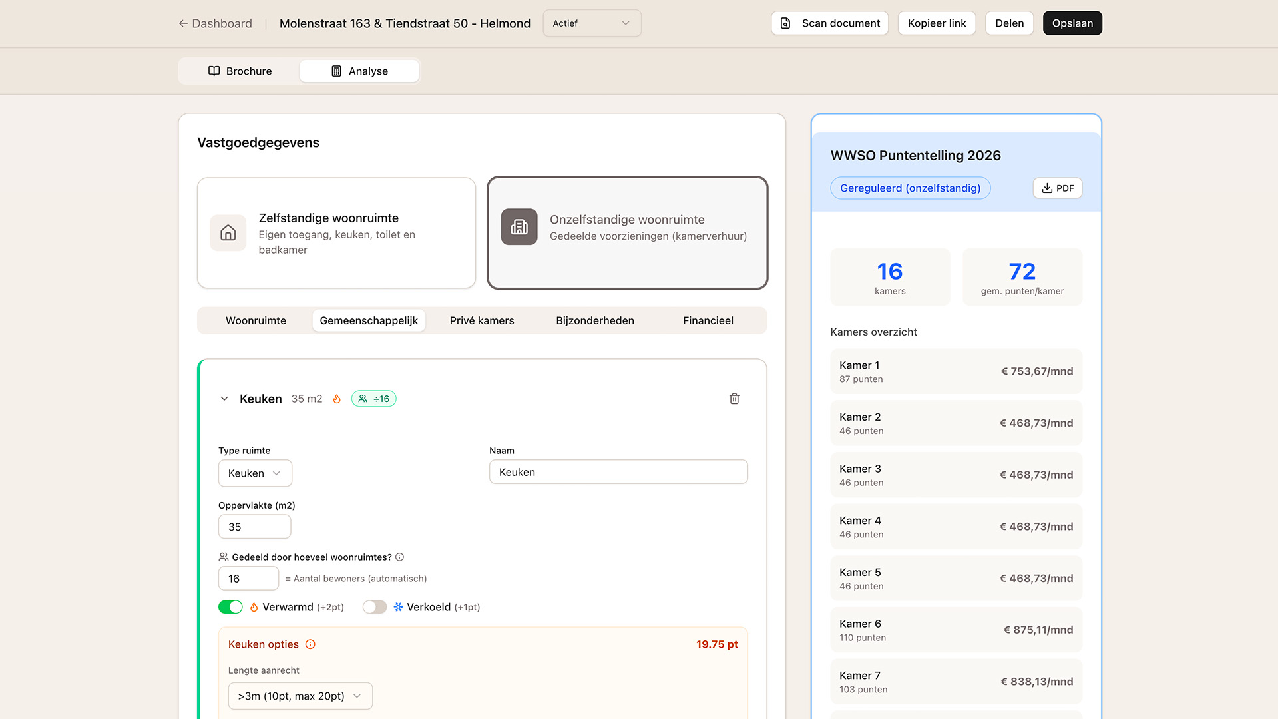Click the ÷16 shared residents badge
The image size is (1278, 719).
(373, 399)
